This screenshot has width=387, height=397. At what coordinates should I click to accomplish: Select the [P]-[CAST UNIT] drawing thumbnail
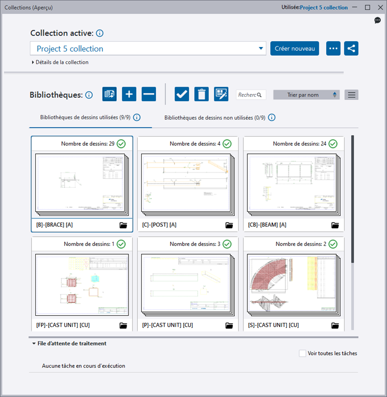[187, 285]
